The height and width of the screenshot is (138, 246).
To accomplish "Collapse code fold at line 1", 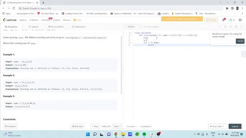I will click(131, 33).
